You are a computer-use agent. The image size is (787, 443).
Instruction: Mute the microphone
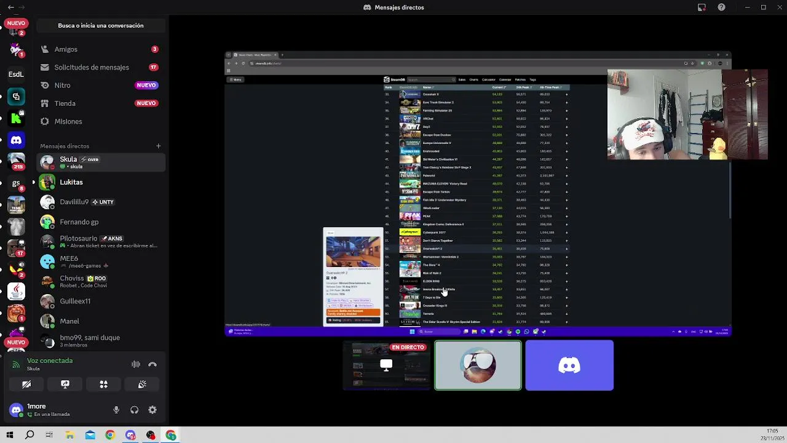[116, 410]
